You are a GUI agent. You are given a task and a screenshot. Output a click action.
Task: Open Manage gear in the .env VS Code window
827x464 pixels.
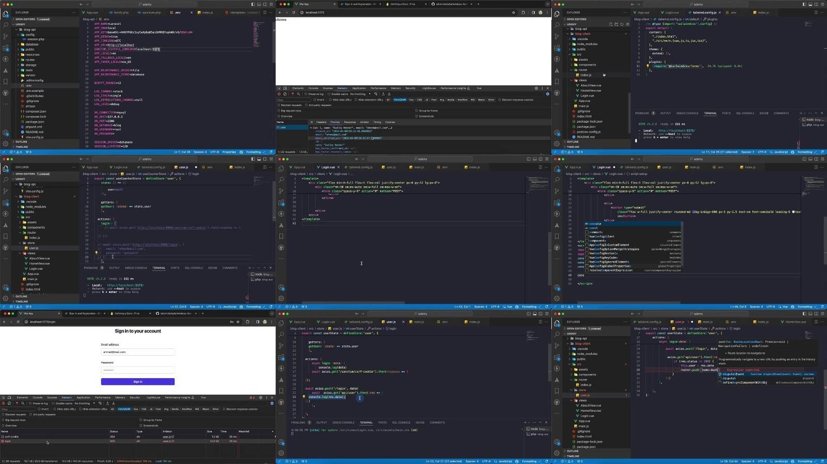[6, 143]
